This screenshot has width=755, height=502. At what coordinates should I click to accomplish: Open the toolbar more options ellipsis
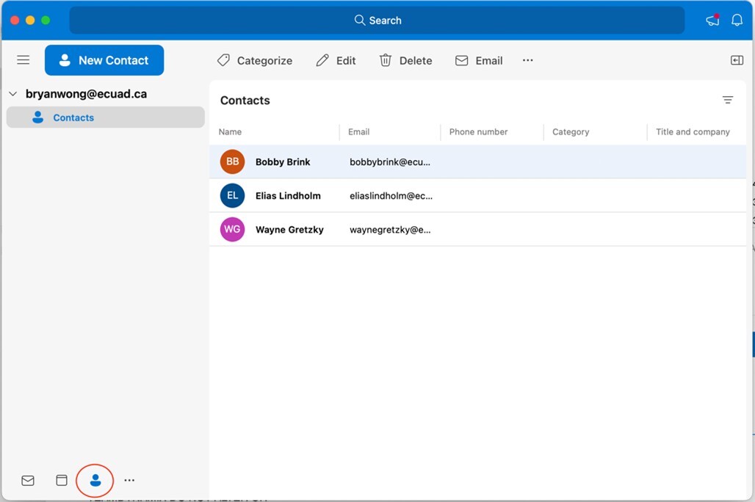pos(528,60)
